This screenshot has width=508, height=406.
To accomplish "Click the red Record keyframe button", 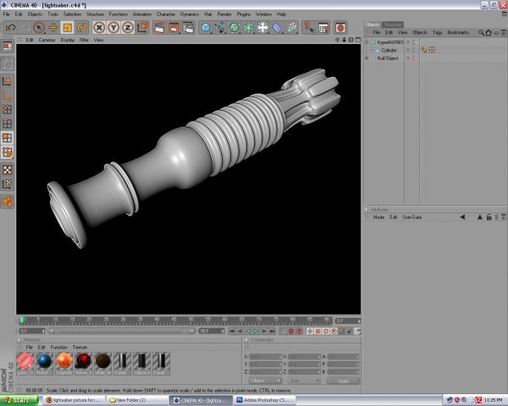I will point(291,332).
